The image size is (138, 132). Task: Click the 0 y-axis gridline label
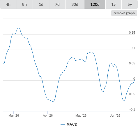click(134, 79)
